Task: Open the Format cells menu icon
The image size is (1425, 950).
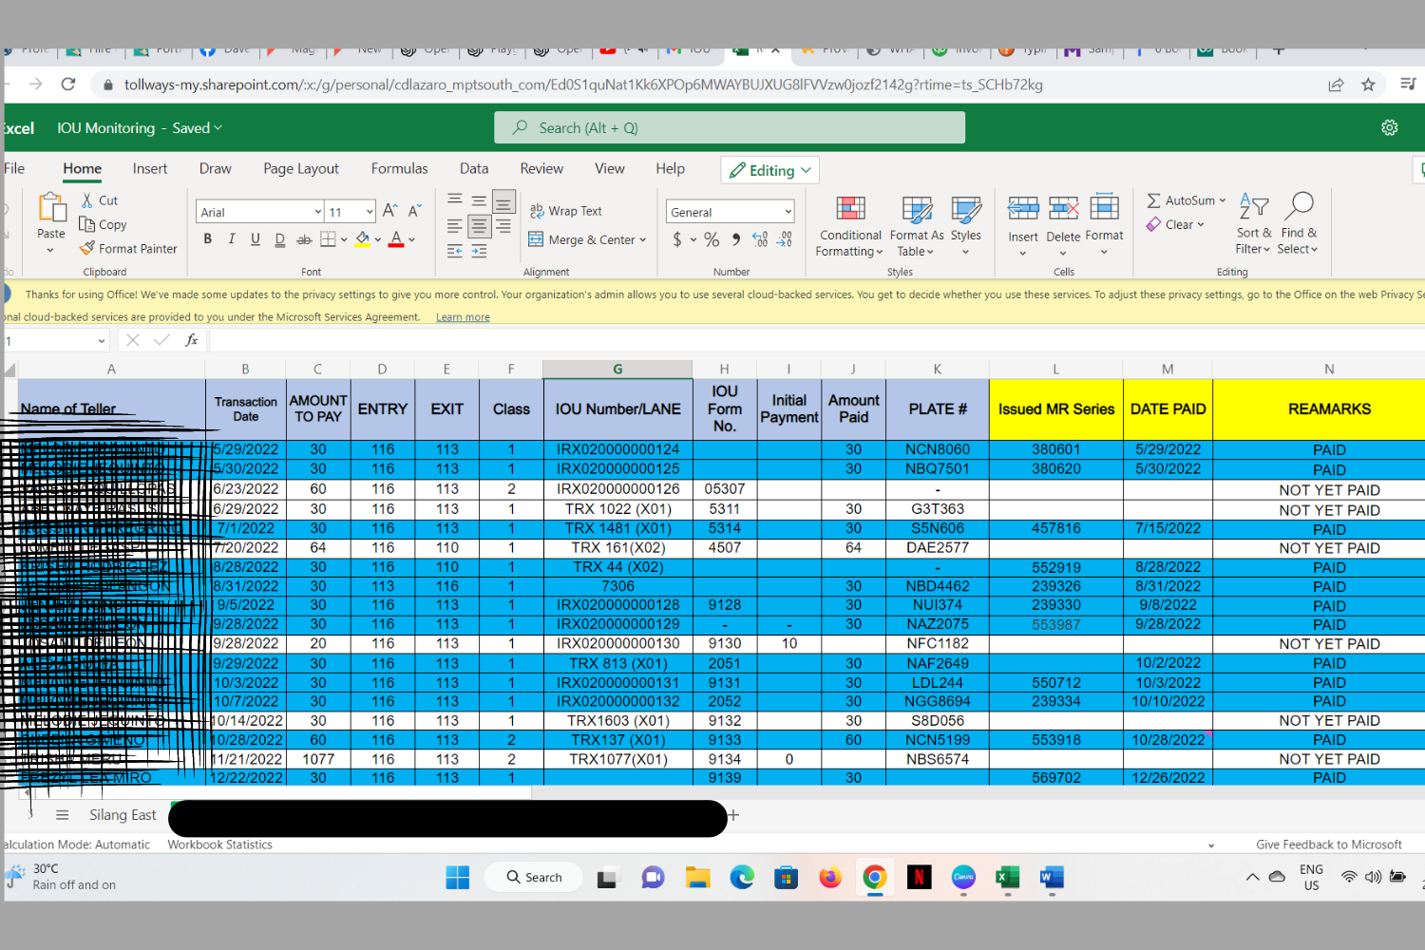Action: tap(1104, 207)
